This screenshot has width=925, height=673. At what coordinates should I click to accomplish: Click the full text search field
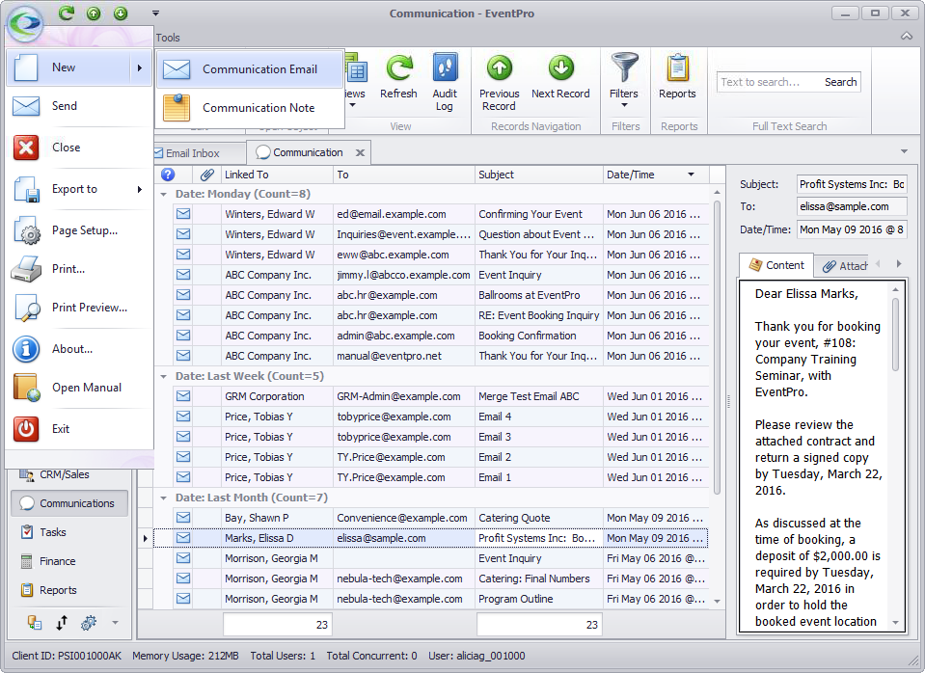(769, 82)
